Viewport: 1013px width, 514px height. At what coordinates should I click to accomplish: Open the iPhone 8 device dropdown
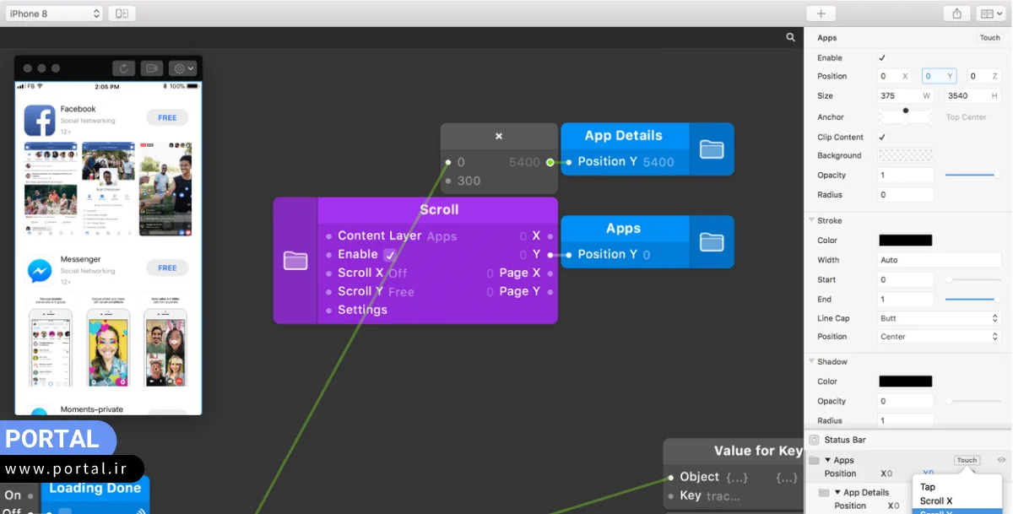click(x=54, y=14)
